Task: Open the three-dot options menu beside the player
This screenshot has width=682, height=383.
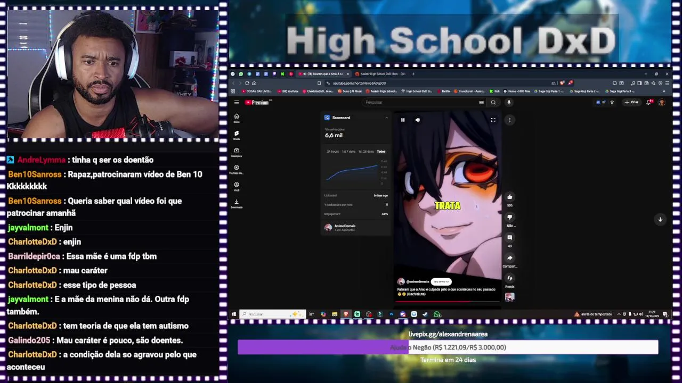Action: (x=509, y=120)
